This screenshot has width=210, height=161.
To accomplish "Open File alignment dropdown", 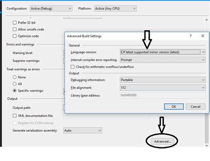I will (163, 88).
